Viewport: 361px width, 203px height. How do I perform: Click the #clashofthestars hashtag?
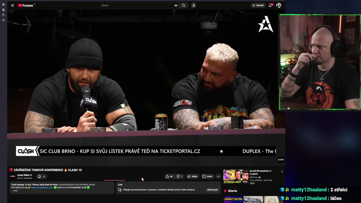point(67,185)
